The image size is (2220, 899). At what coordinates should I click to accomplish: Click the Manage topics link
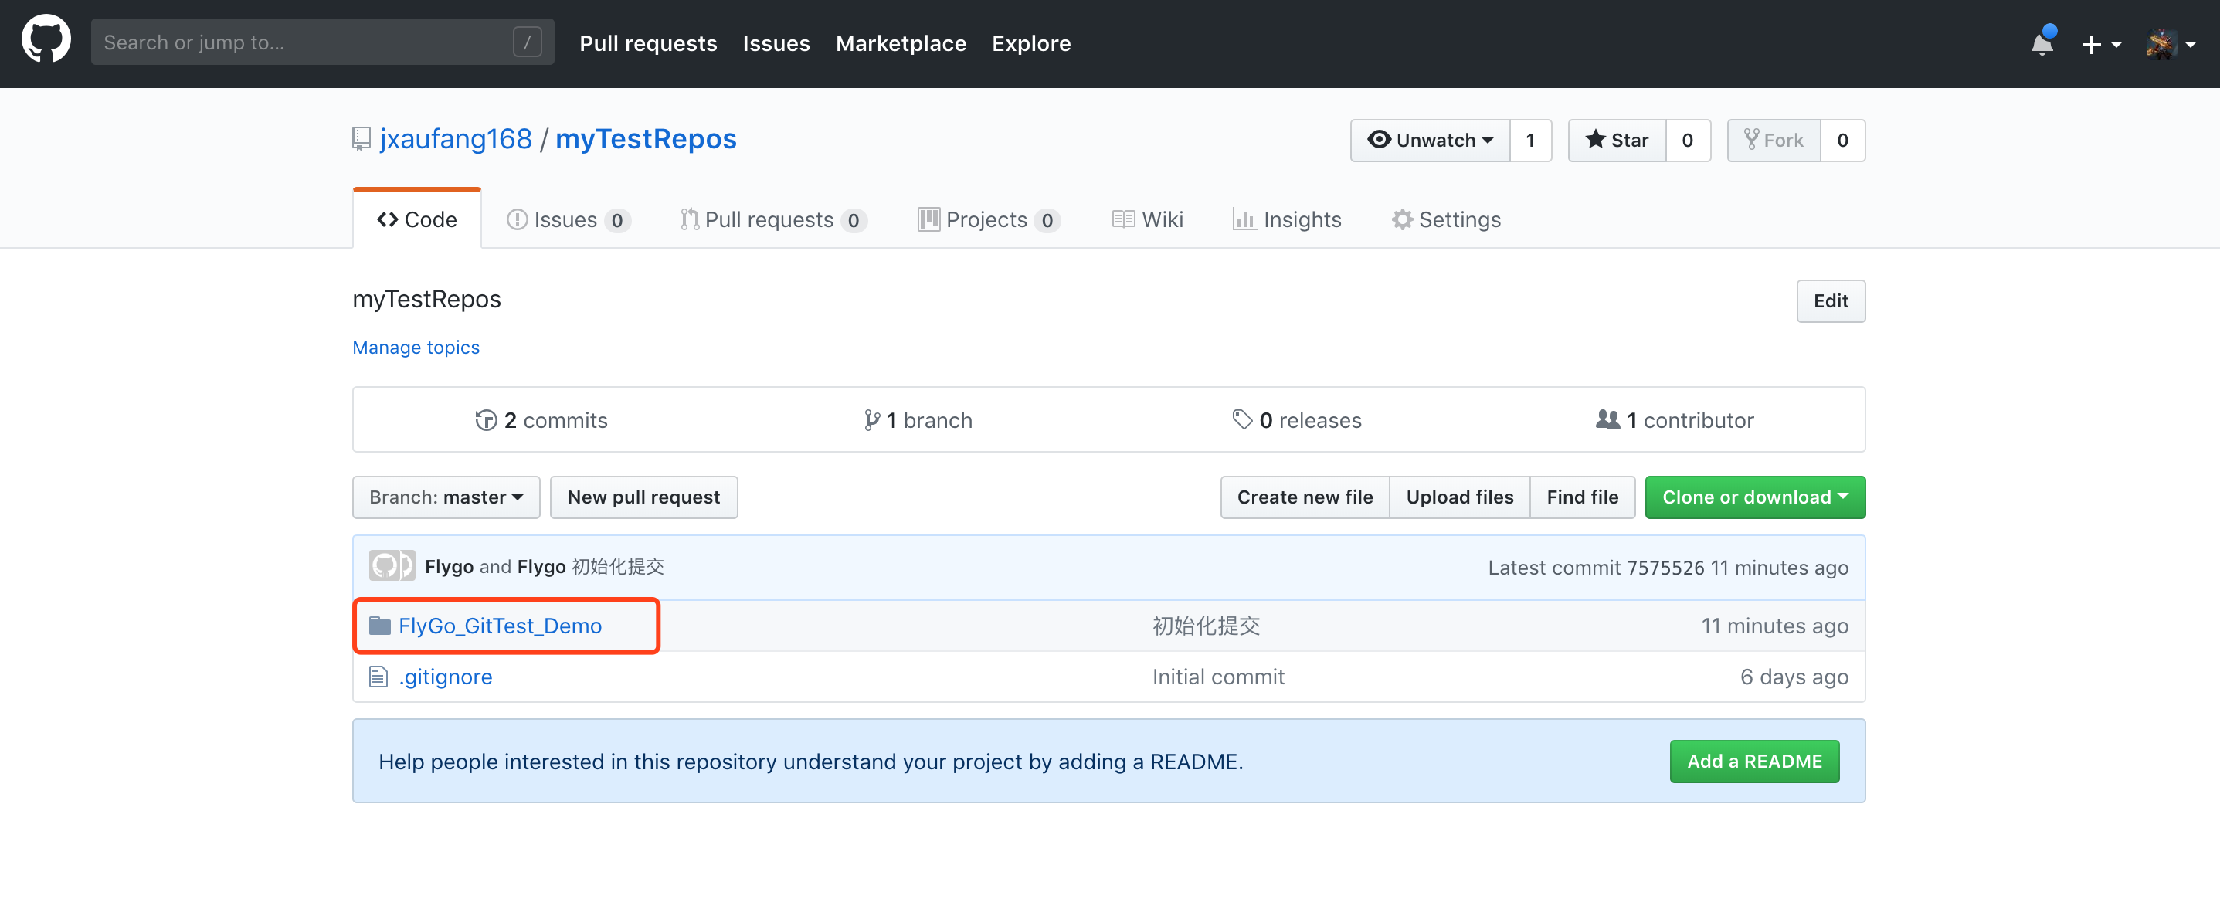point(416,348)
